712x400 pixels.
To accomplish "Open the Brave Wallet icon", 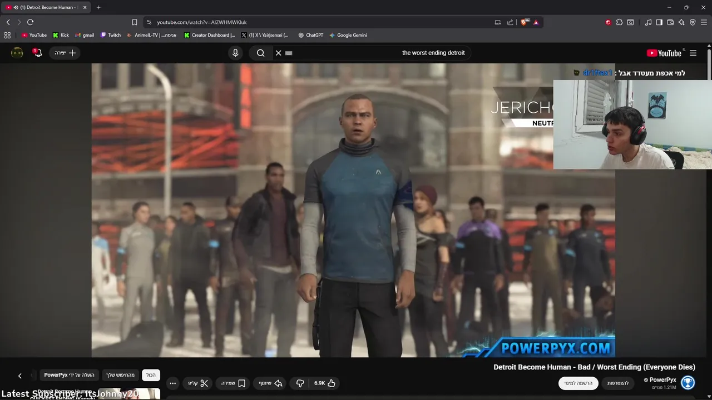I will [x=670, y=22].
